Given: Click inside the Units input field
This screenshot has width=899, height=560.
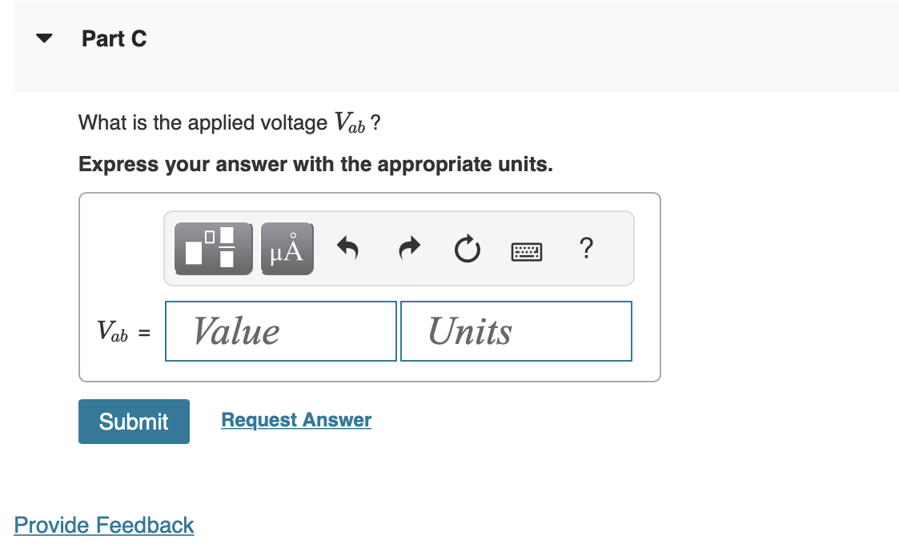Looking at the screenshot, I should 515,330.
